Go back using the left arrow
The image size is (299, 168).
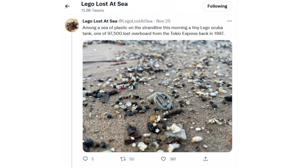[68, 6]
